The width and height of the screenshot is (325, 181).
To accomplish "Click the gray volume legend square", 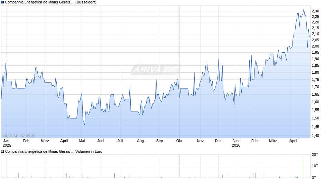I will coord(2,151).
